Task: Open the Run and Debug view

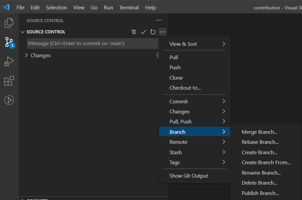Action: 9,62
